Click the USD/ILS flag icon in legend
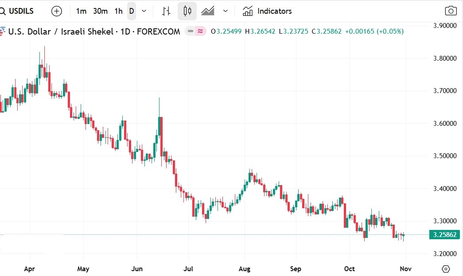463x276 pixels. click(x=3, y=31)
